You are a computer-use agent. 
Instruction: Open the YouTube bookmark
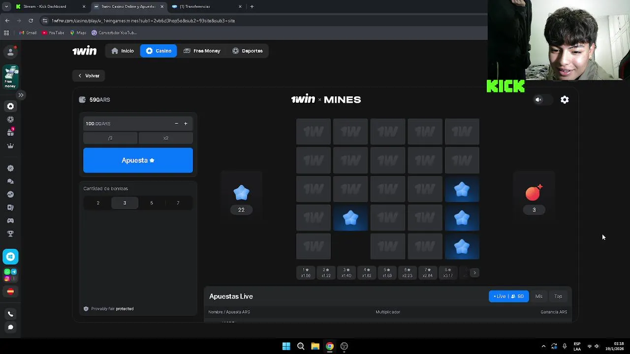(x=53, y=32)
